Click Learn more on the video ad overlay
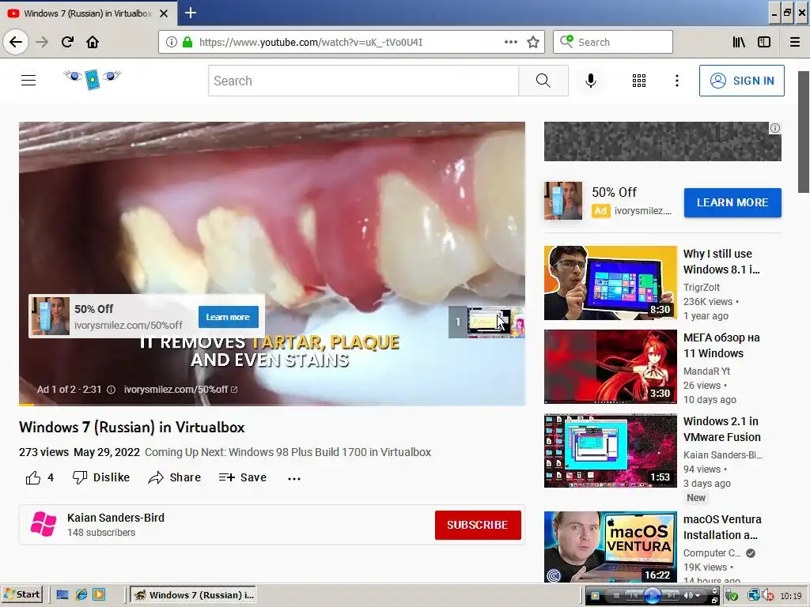This screenshot has height=607, width=810. click(229, 317)
